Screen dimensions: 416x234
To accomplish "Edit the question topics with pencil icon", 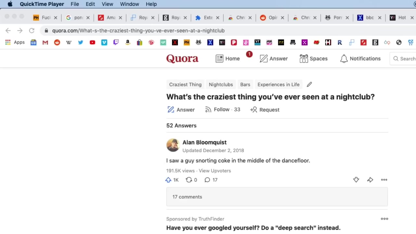I will click(309, 84).
